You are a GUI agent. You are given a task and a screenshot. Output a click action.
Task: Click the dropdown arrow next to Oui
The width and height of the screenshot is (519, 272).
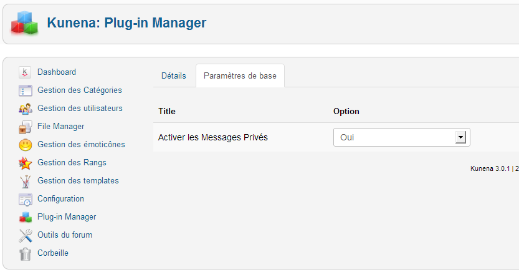(x=461, y=137)
